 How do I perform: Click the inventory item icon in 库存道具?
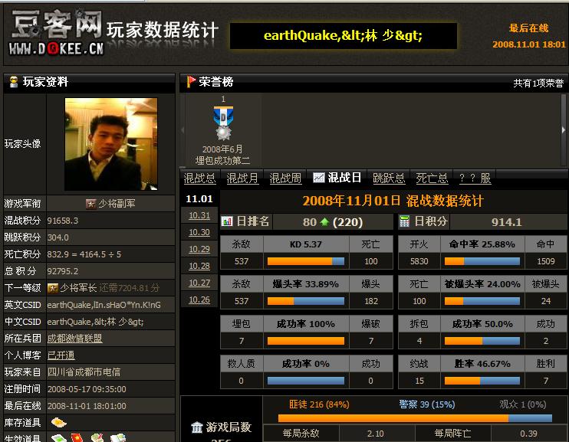pyautogui.click(x=58, y=422)
